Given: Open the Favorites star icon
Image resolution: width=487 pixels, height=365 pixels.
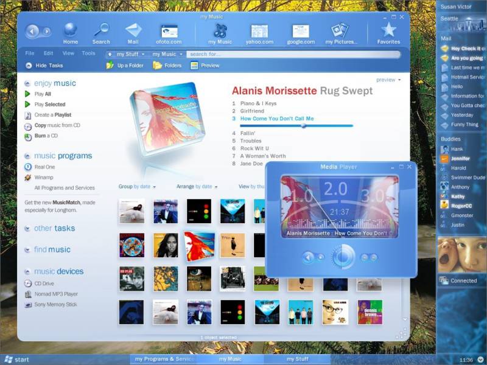Looking at the screenshot, I should pos(388,30).
